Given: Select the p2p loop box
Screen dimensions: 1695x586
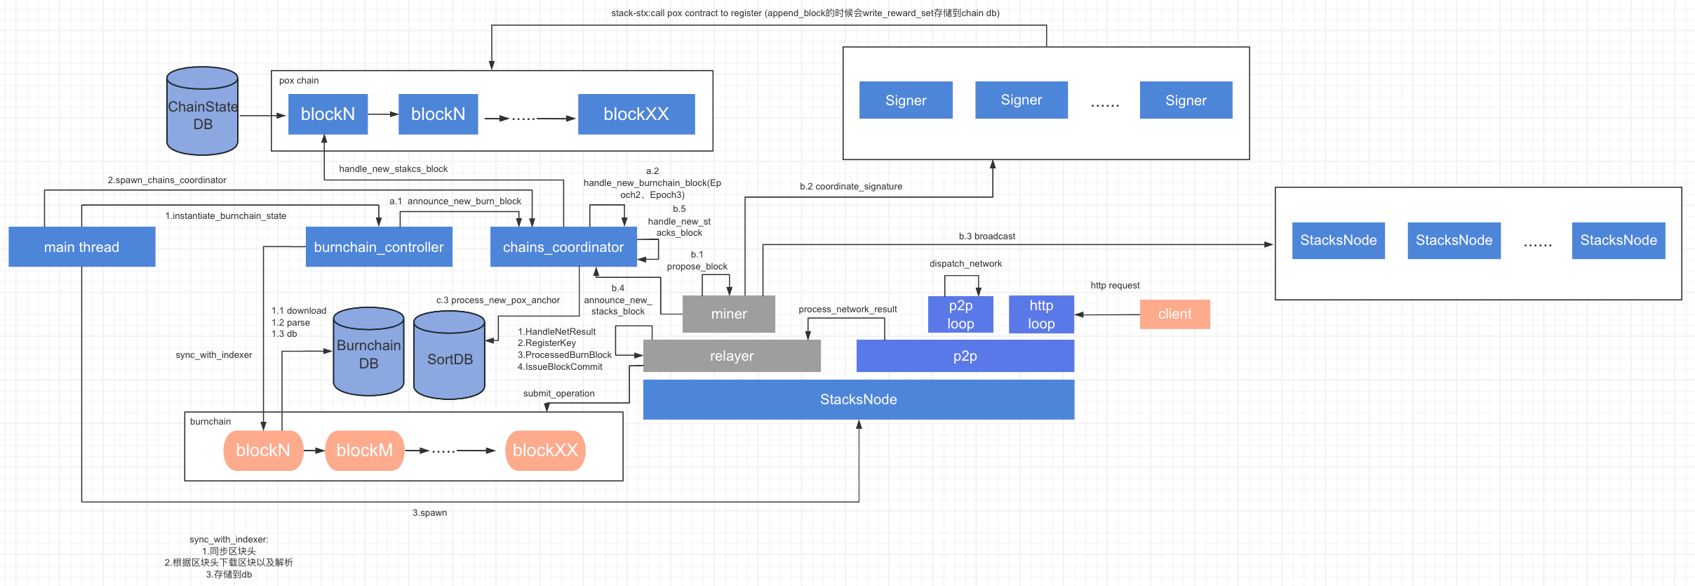Looking at the screenshot, I should (960, 314).
